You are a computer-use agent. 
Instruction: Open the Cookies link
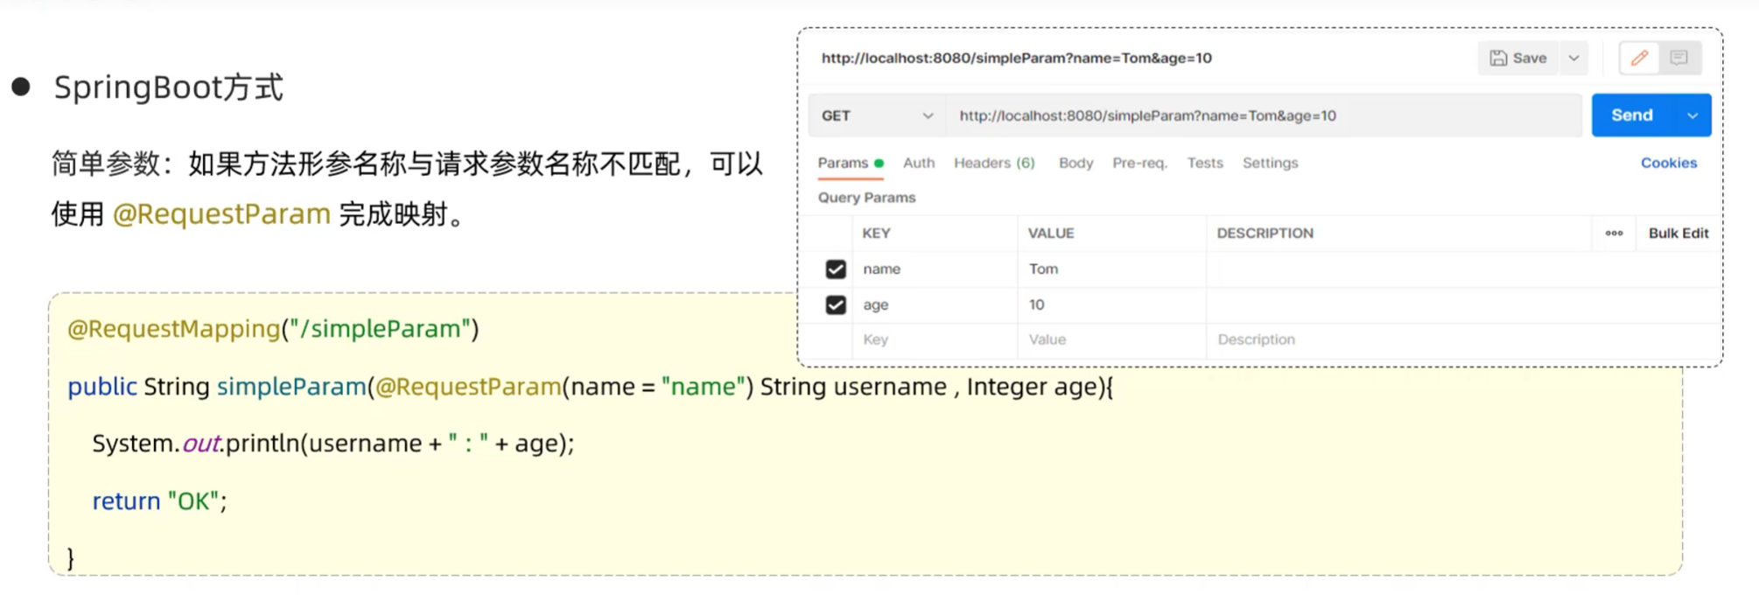(x=1668, y=163)
